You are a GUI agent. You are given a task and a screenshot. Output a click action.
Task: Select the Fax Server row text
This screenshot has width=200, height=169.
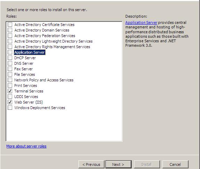(24, 69)
